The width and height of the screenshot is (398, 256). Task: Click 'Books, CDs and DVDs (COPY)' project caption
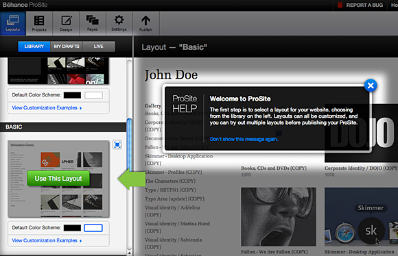[274, 168]
